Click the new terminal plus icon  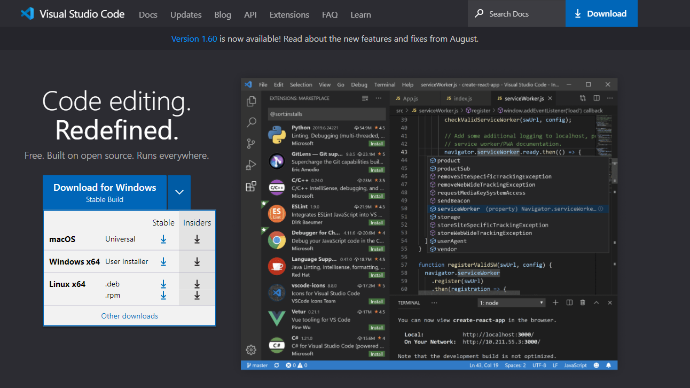point(555,302)
